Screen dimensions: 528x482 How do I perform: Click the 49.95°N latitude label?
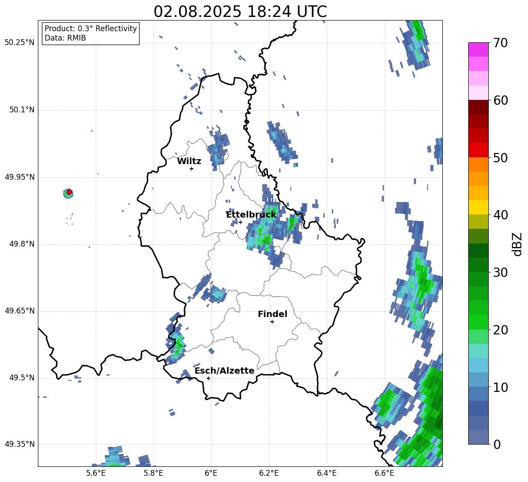coord(20,177)
